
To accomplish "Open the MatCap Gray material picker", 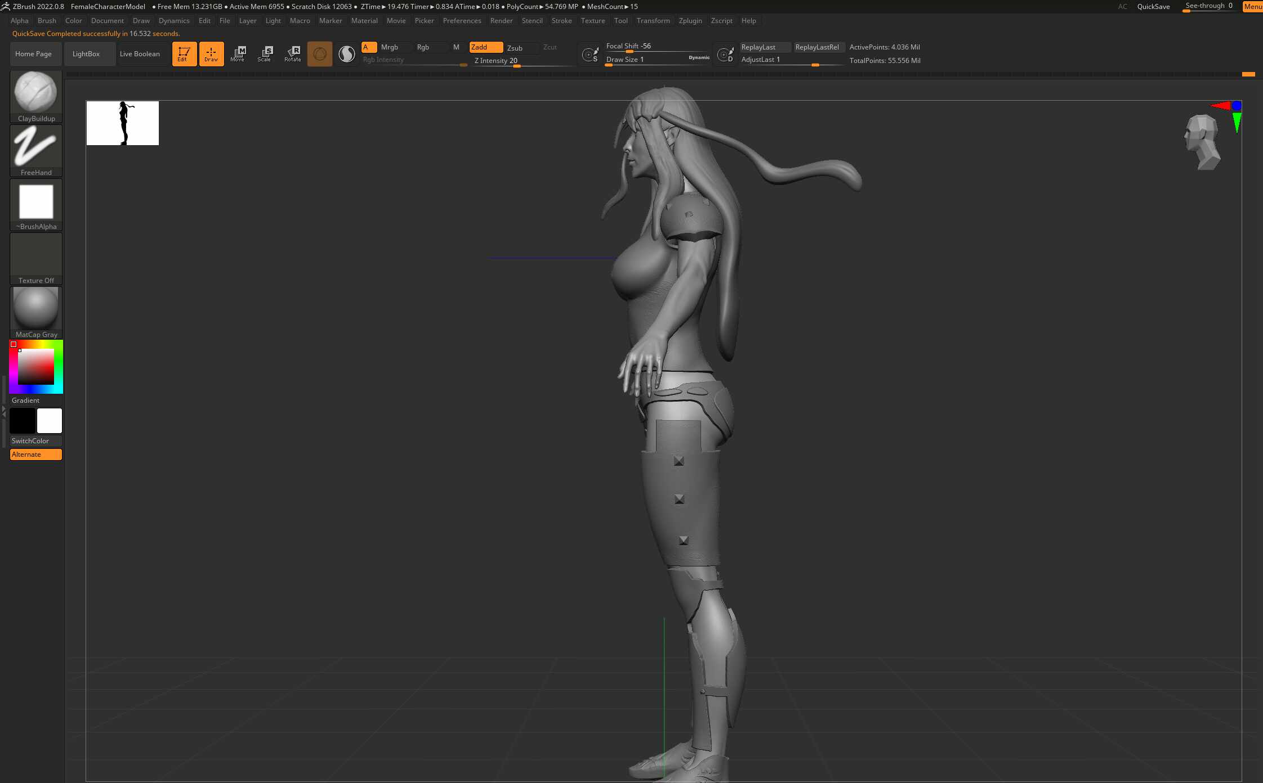I will point(36,312).
